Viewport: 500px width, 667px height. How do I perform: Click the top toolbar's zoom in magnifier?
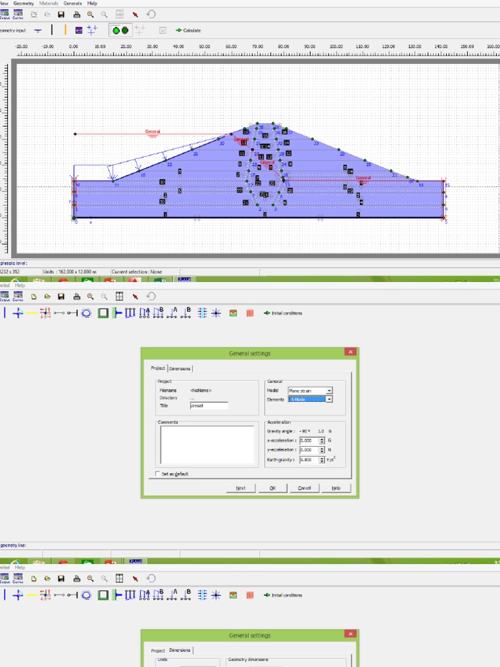point(90,14)
